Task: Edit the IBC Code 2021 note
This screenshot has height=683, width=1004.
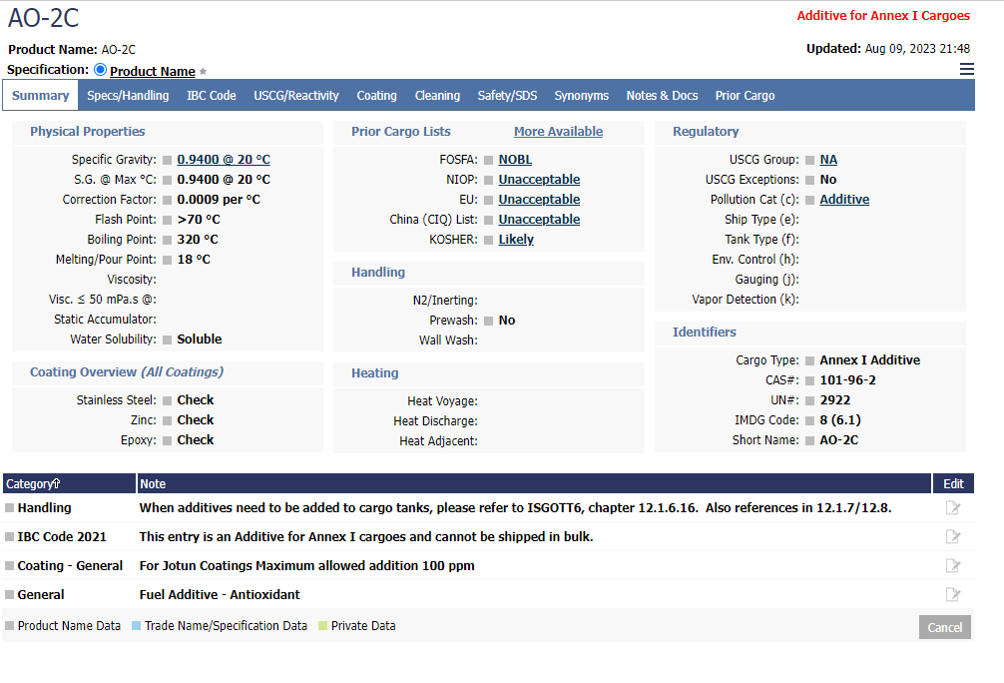Action: pyautogui.click(x=953, y=537)
